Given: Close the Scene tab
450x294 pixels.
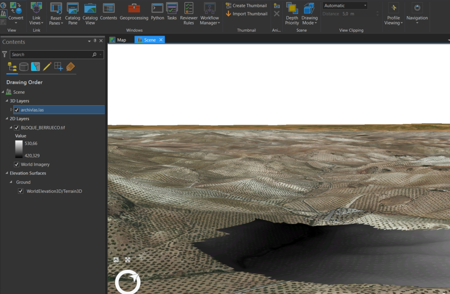Looking at the screenshot, I should point(161,40).
